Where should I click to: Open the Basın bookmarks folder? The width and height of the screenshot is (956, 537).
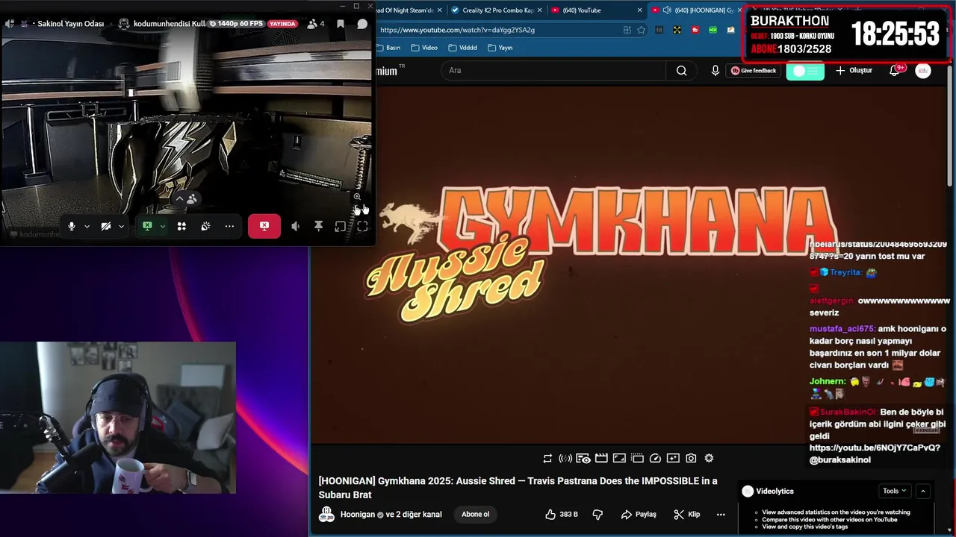tap(388, 48)
